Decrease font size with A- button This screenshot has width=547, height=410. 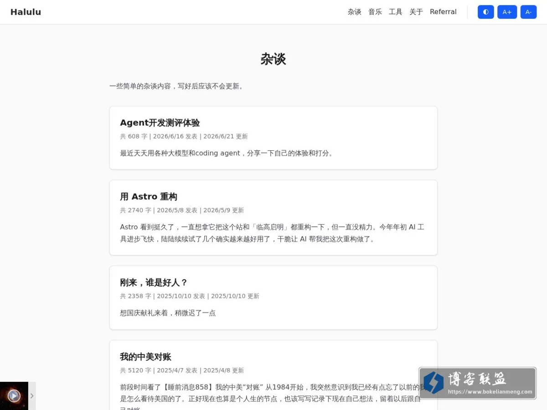(528, 12)
